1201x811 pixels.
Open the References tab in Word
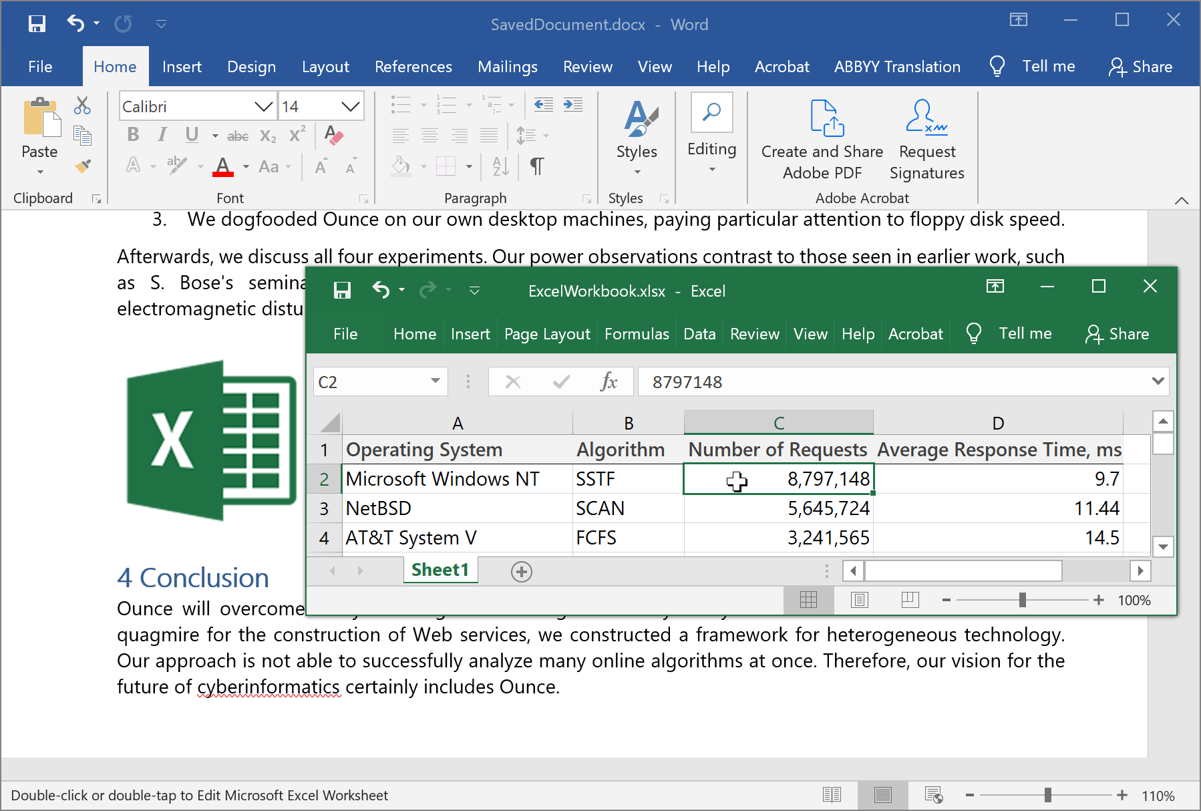pos(413,66)
